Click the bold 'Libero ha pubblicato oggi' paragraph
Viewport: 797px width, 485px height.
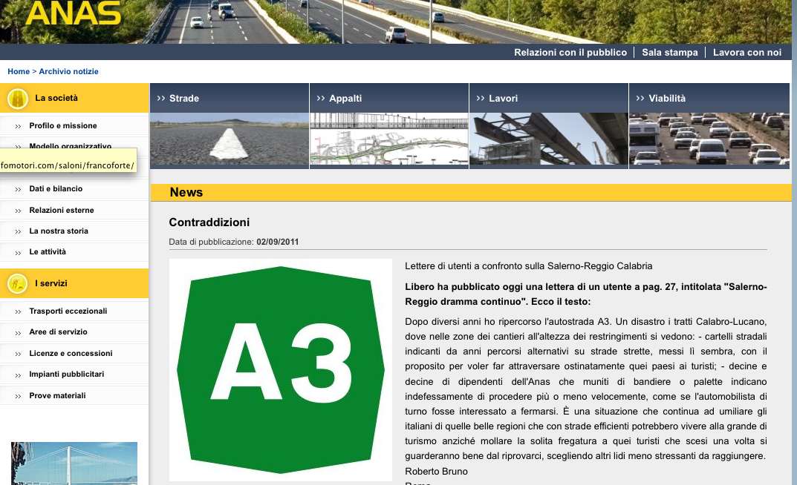pos(585,294)
